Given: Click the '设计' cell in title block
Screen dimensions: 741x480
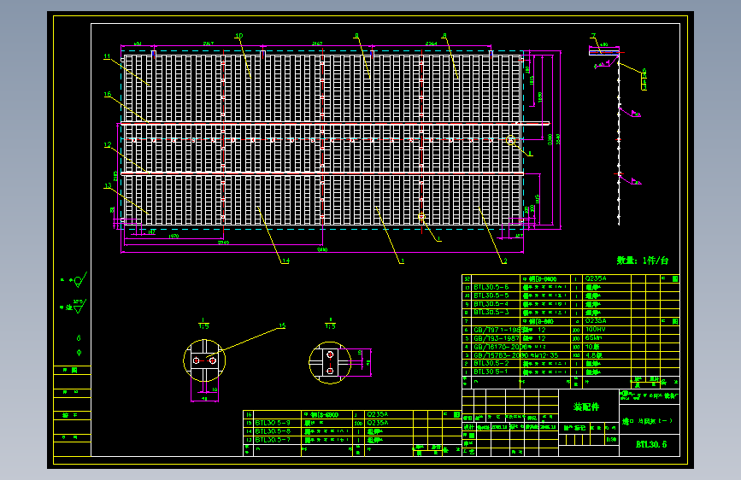Looking at the screenshot, I should click(468, 427).
